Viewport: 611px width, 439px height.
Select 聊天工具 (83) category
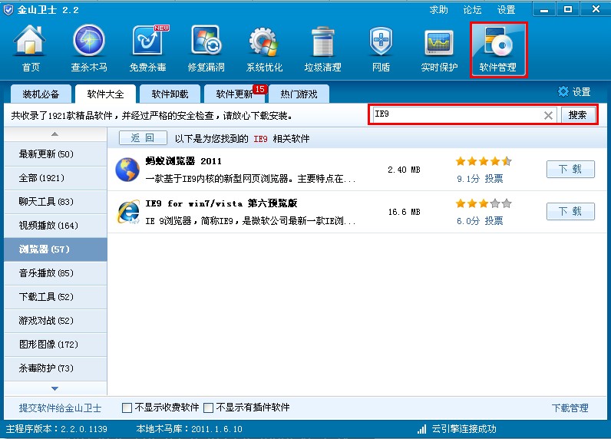coord(55,202)
